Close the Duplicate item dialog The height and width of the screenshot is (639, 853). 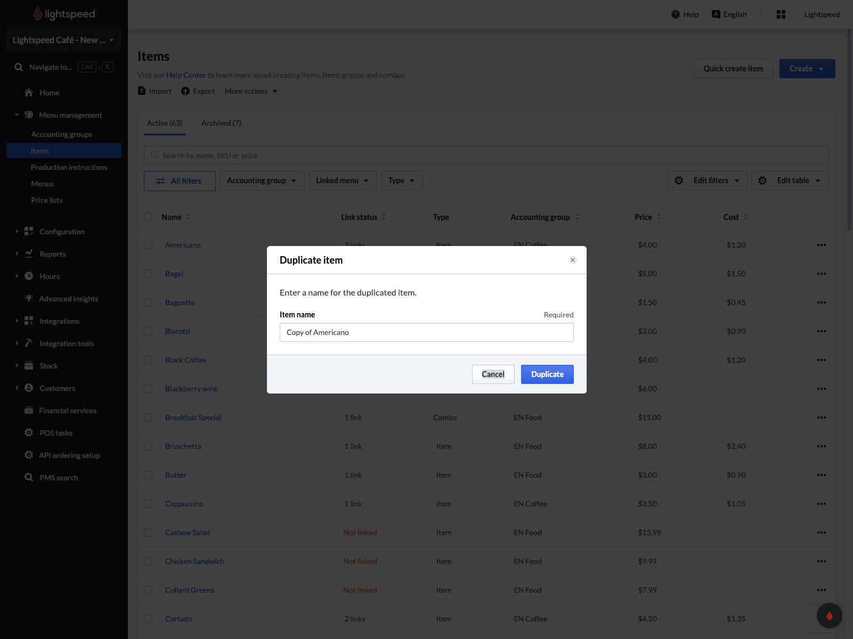coord(573,260)
